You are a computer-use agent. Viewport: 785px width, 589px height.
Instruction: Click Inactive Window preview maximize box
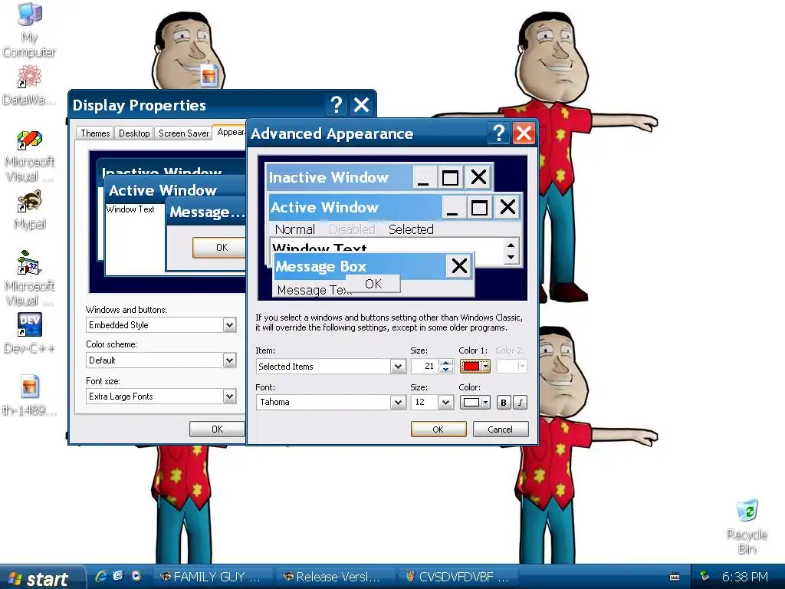pos(451,177)
